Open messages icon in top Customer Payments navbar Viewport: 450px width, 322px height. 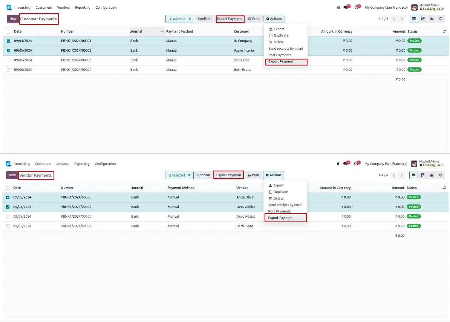click(x=346, y=7)
